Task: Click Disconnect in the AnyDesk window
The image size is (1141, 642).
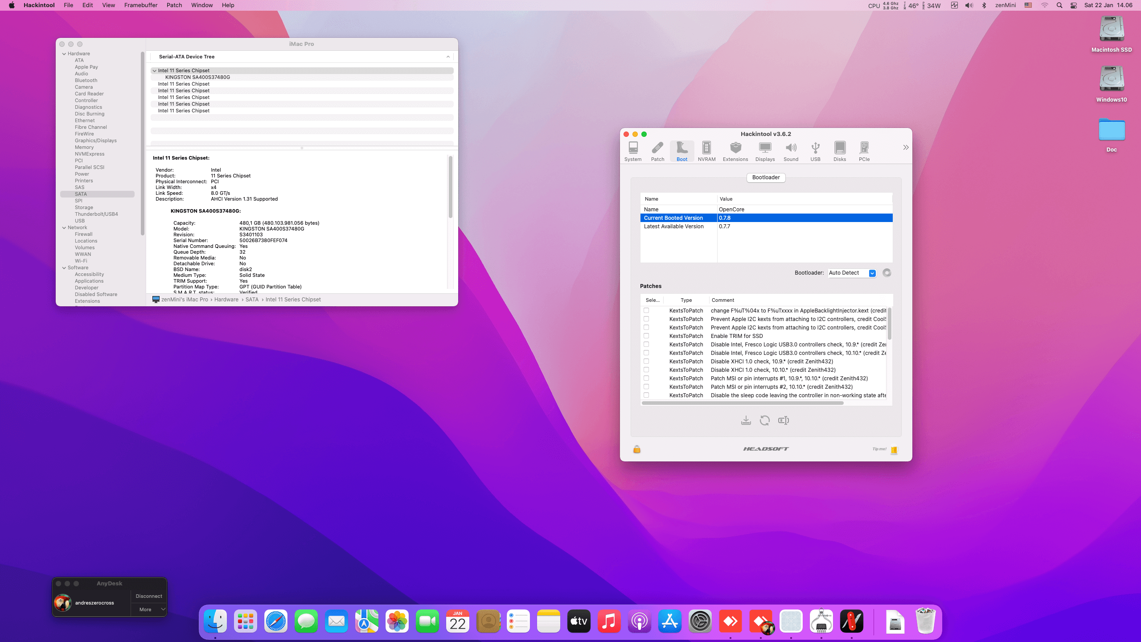Action: point(149,596)
